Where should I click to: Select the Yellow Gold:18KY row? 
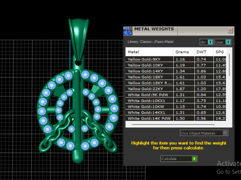[176, 77]
